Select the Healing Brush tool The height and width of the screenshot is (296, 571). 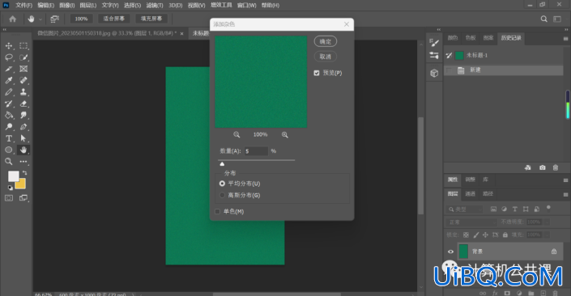(23, 80)
